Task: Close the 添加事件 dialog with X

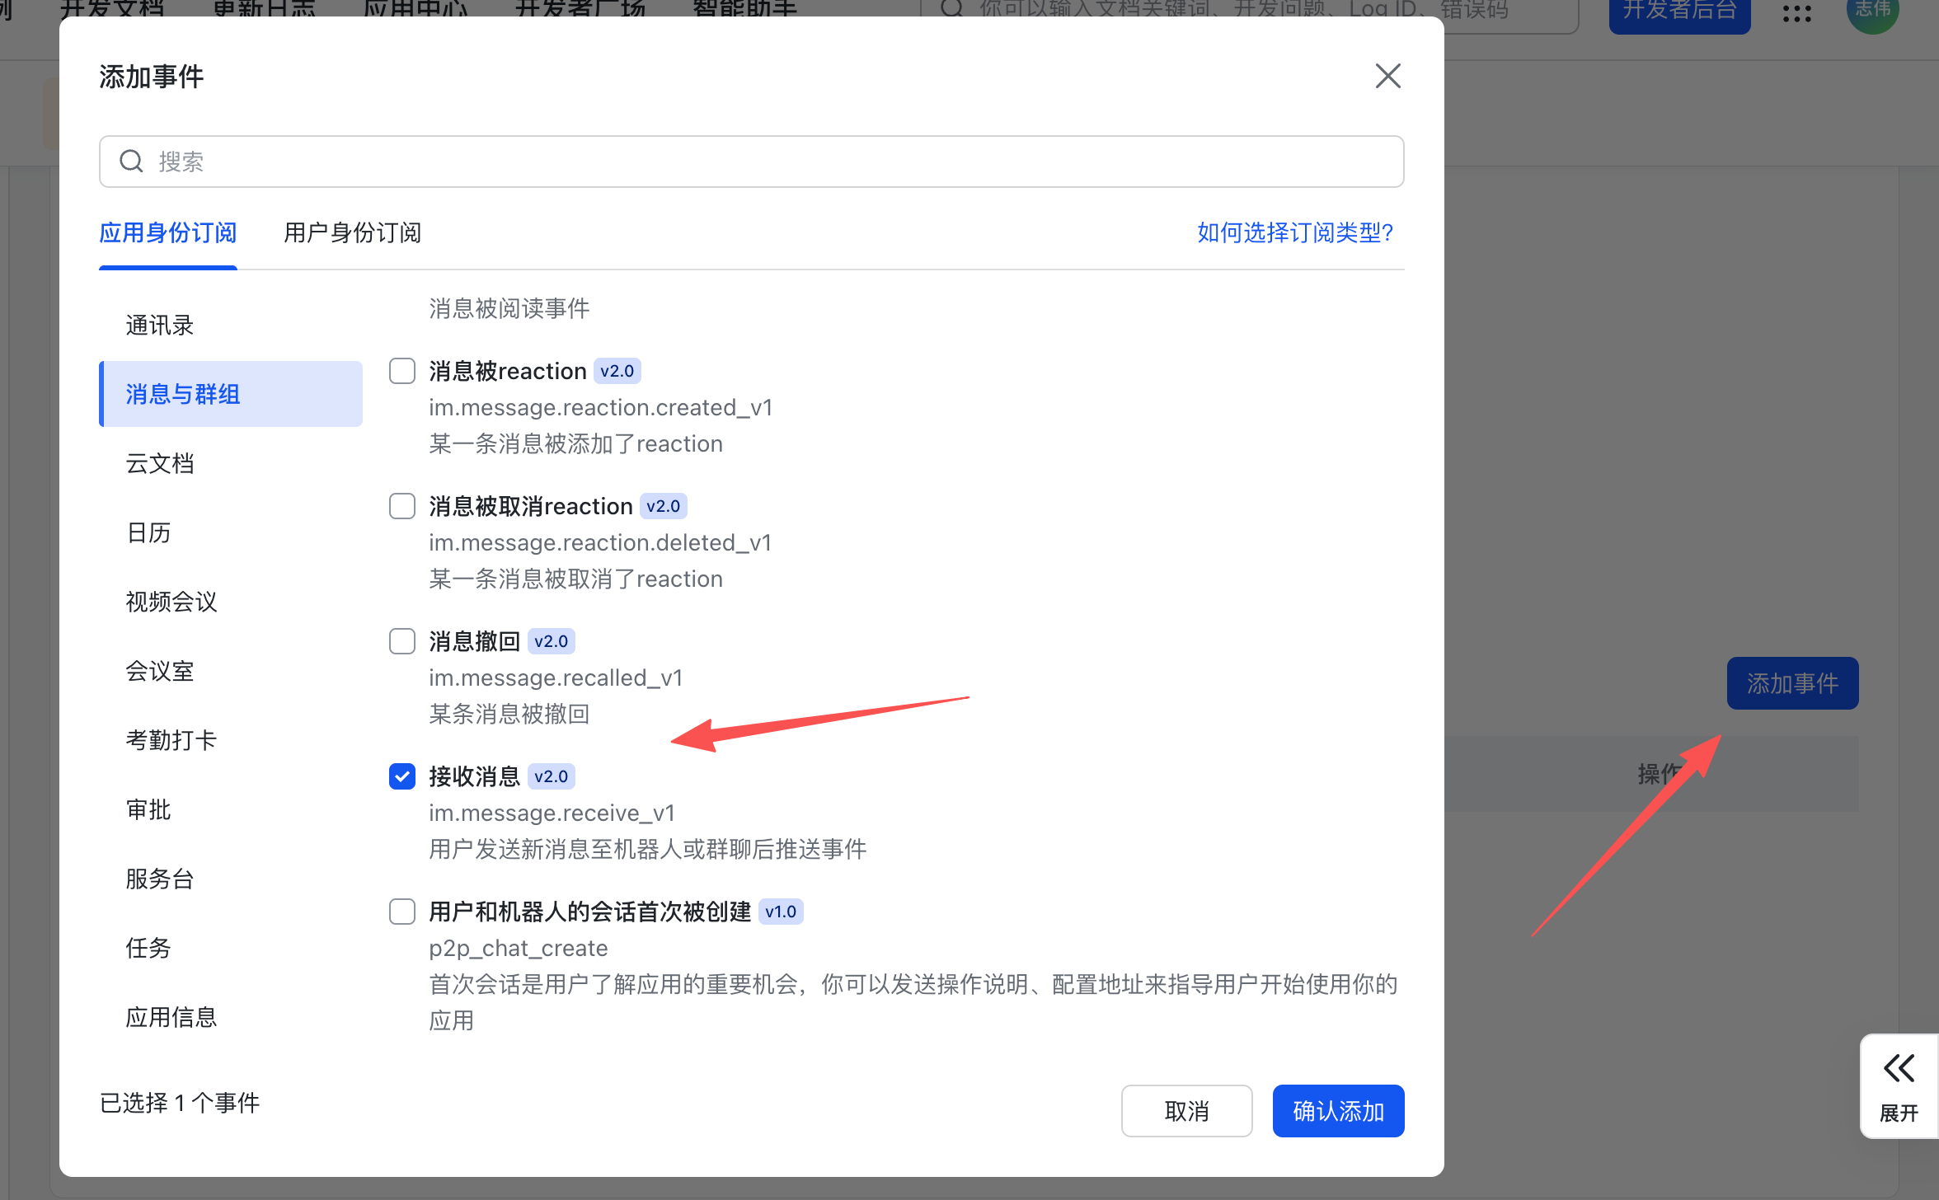Action: tap(1388, 76)
